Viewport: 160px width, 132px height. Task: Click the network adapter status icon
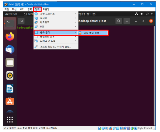point(110,128)
